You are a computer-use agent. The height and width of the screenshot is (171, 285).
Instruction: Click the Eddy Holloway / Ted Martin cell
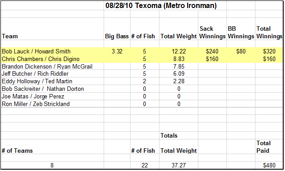(x=52, y=81)
